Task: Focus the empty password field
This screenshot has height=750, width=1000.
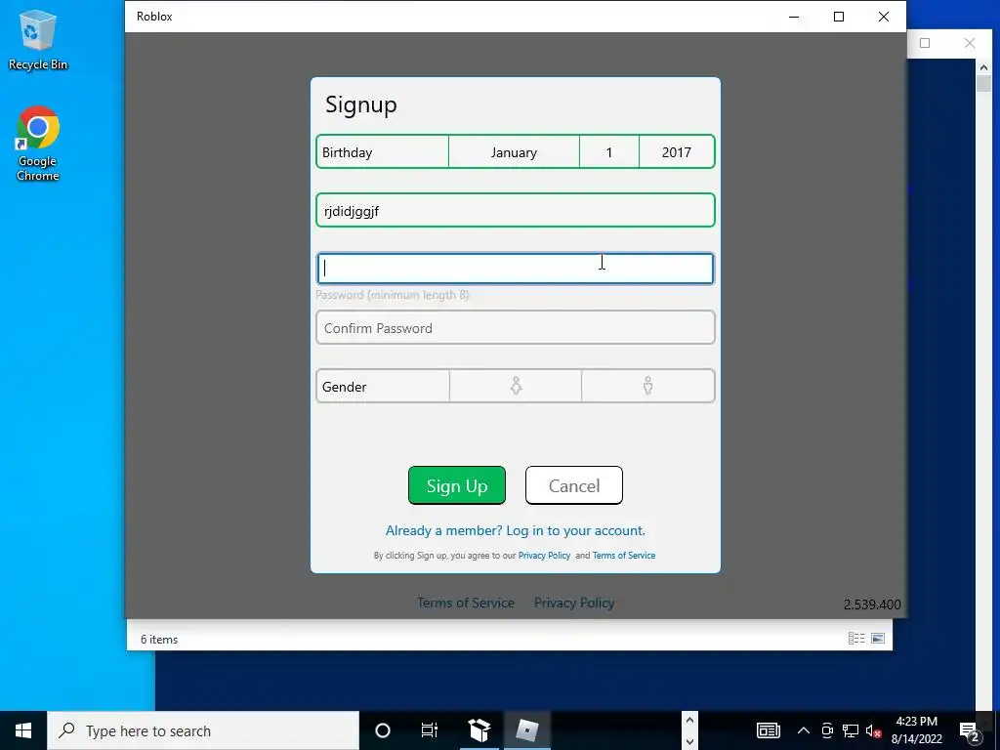Action: tap(516, 269)
